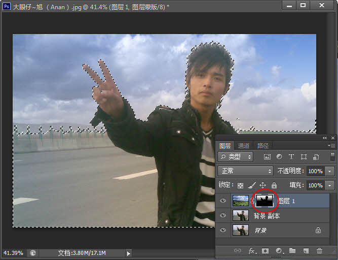Screen dimensions: 338x260
Task: Create a new layer with panel icon
Action: point(306,251)
